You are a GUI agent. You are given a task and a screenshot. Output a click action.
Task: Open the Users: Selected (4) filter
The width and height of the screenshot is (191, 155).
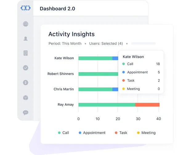[106, 44]
